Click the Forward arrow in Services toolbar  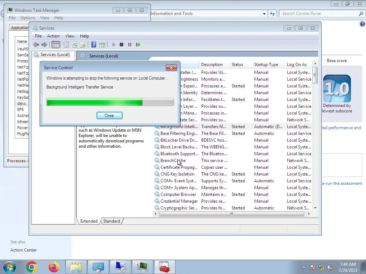tap(44, 45)
